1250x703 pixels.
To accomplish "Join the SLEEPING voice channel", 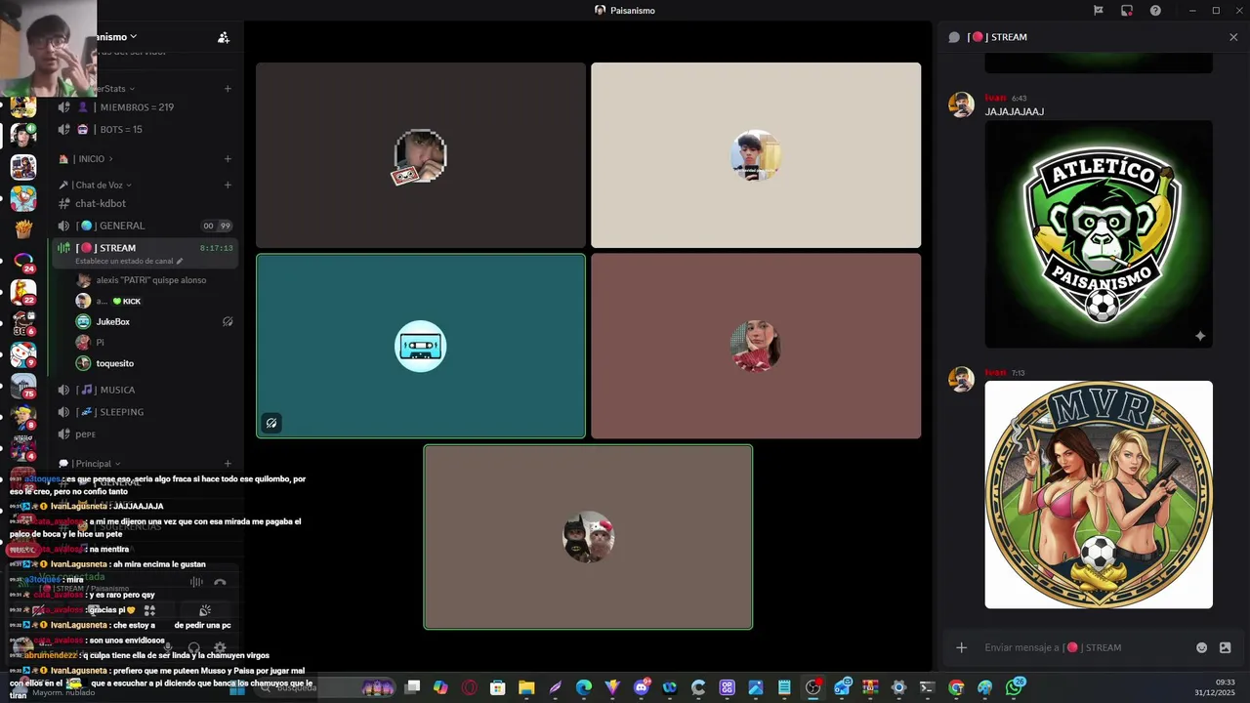I will (146, 412).
